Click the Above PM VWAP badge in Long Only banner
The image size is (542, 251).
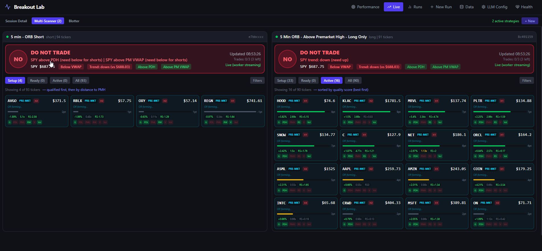pyautogui.click(x=445, y=67)
